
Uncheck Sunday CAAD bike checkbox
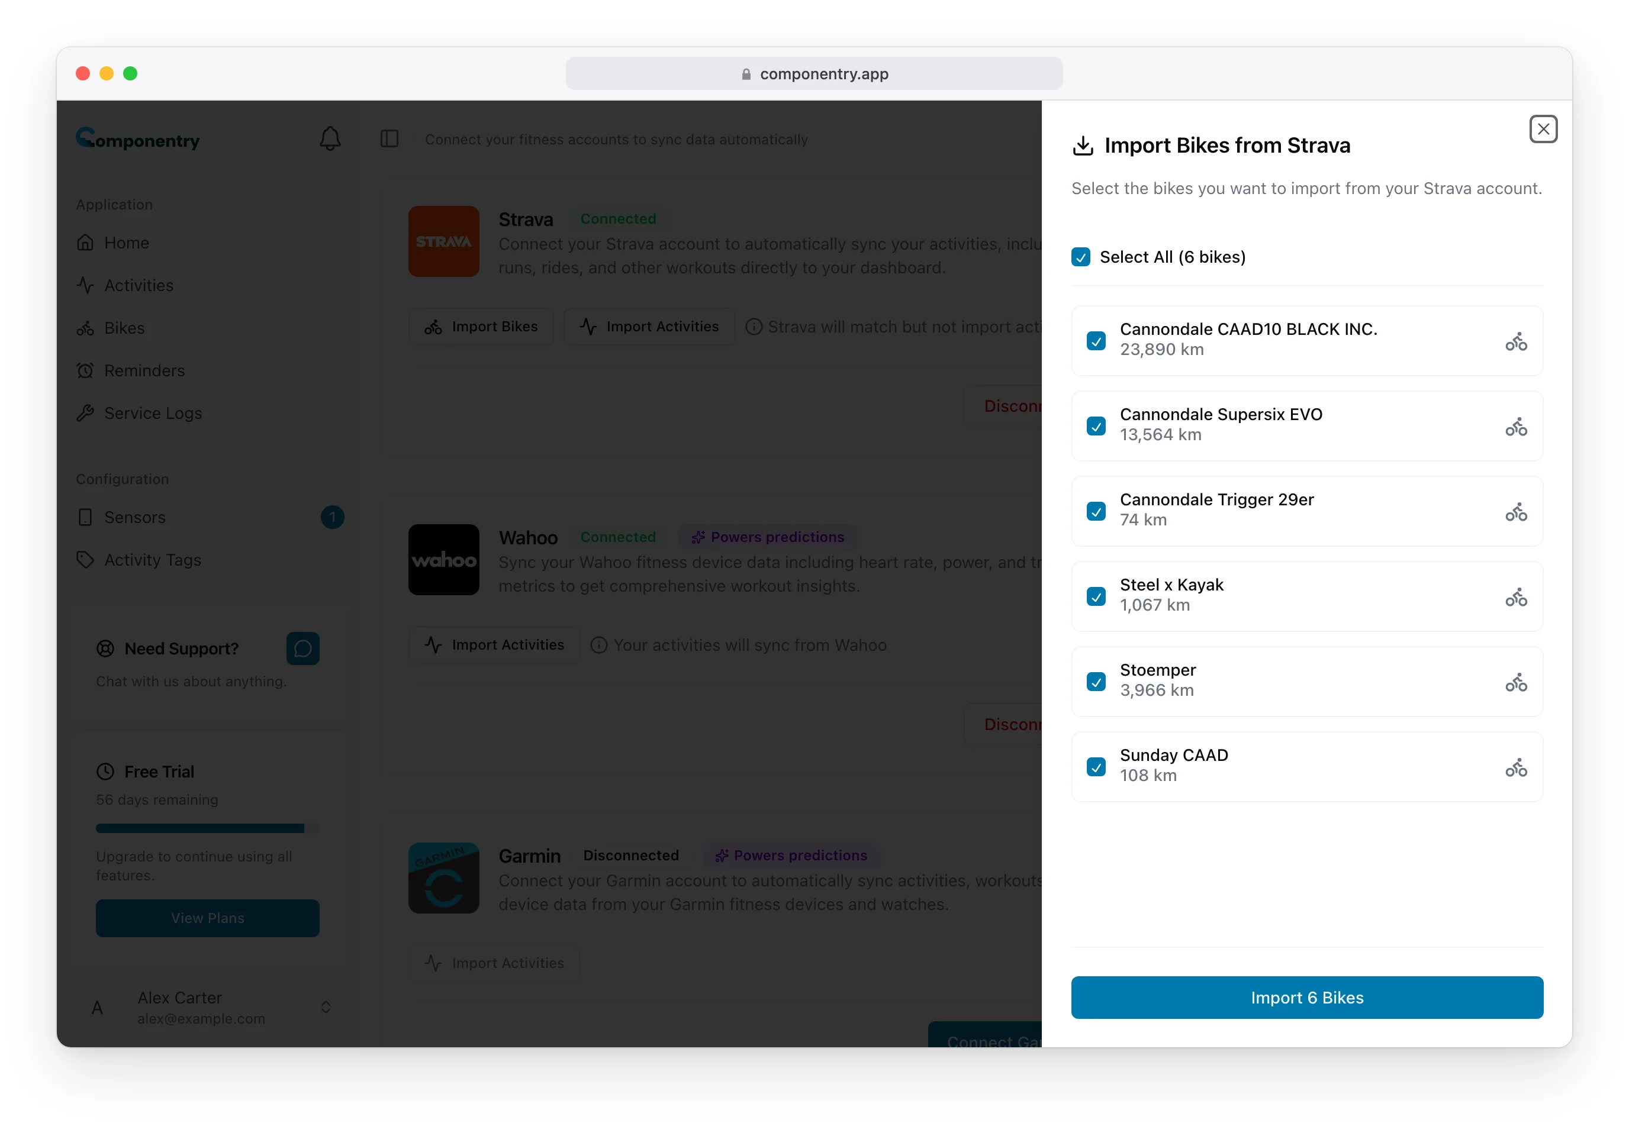coord(1096,766)
